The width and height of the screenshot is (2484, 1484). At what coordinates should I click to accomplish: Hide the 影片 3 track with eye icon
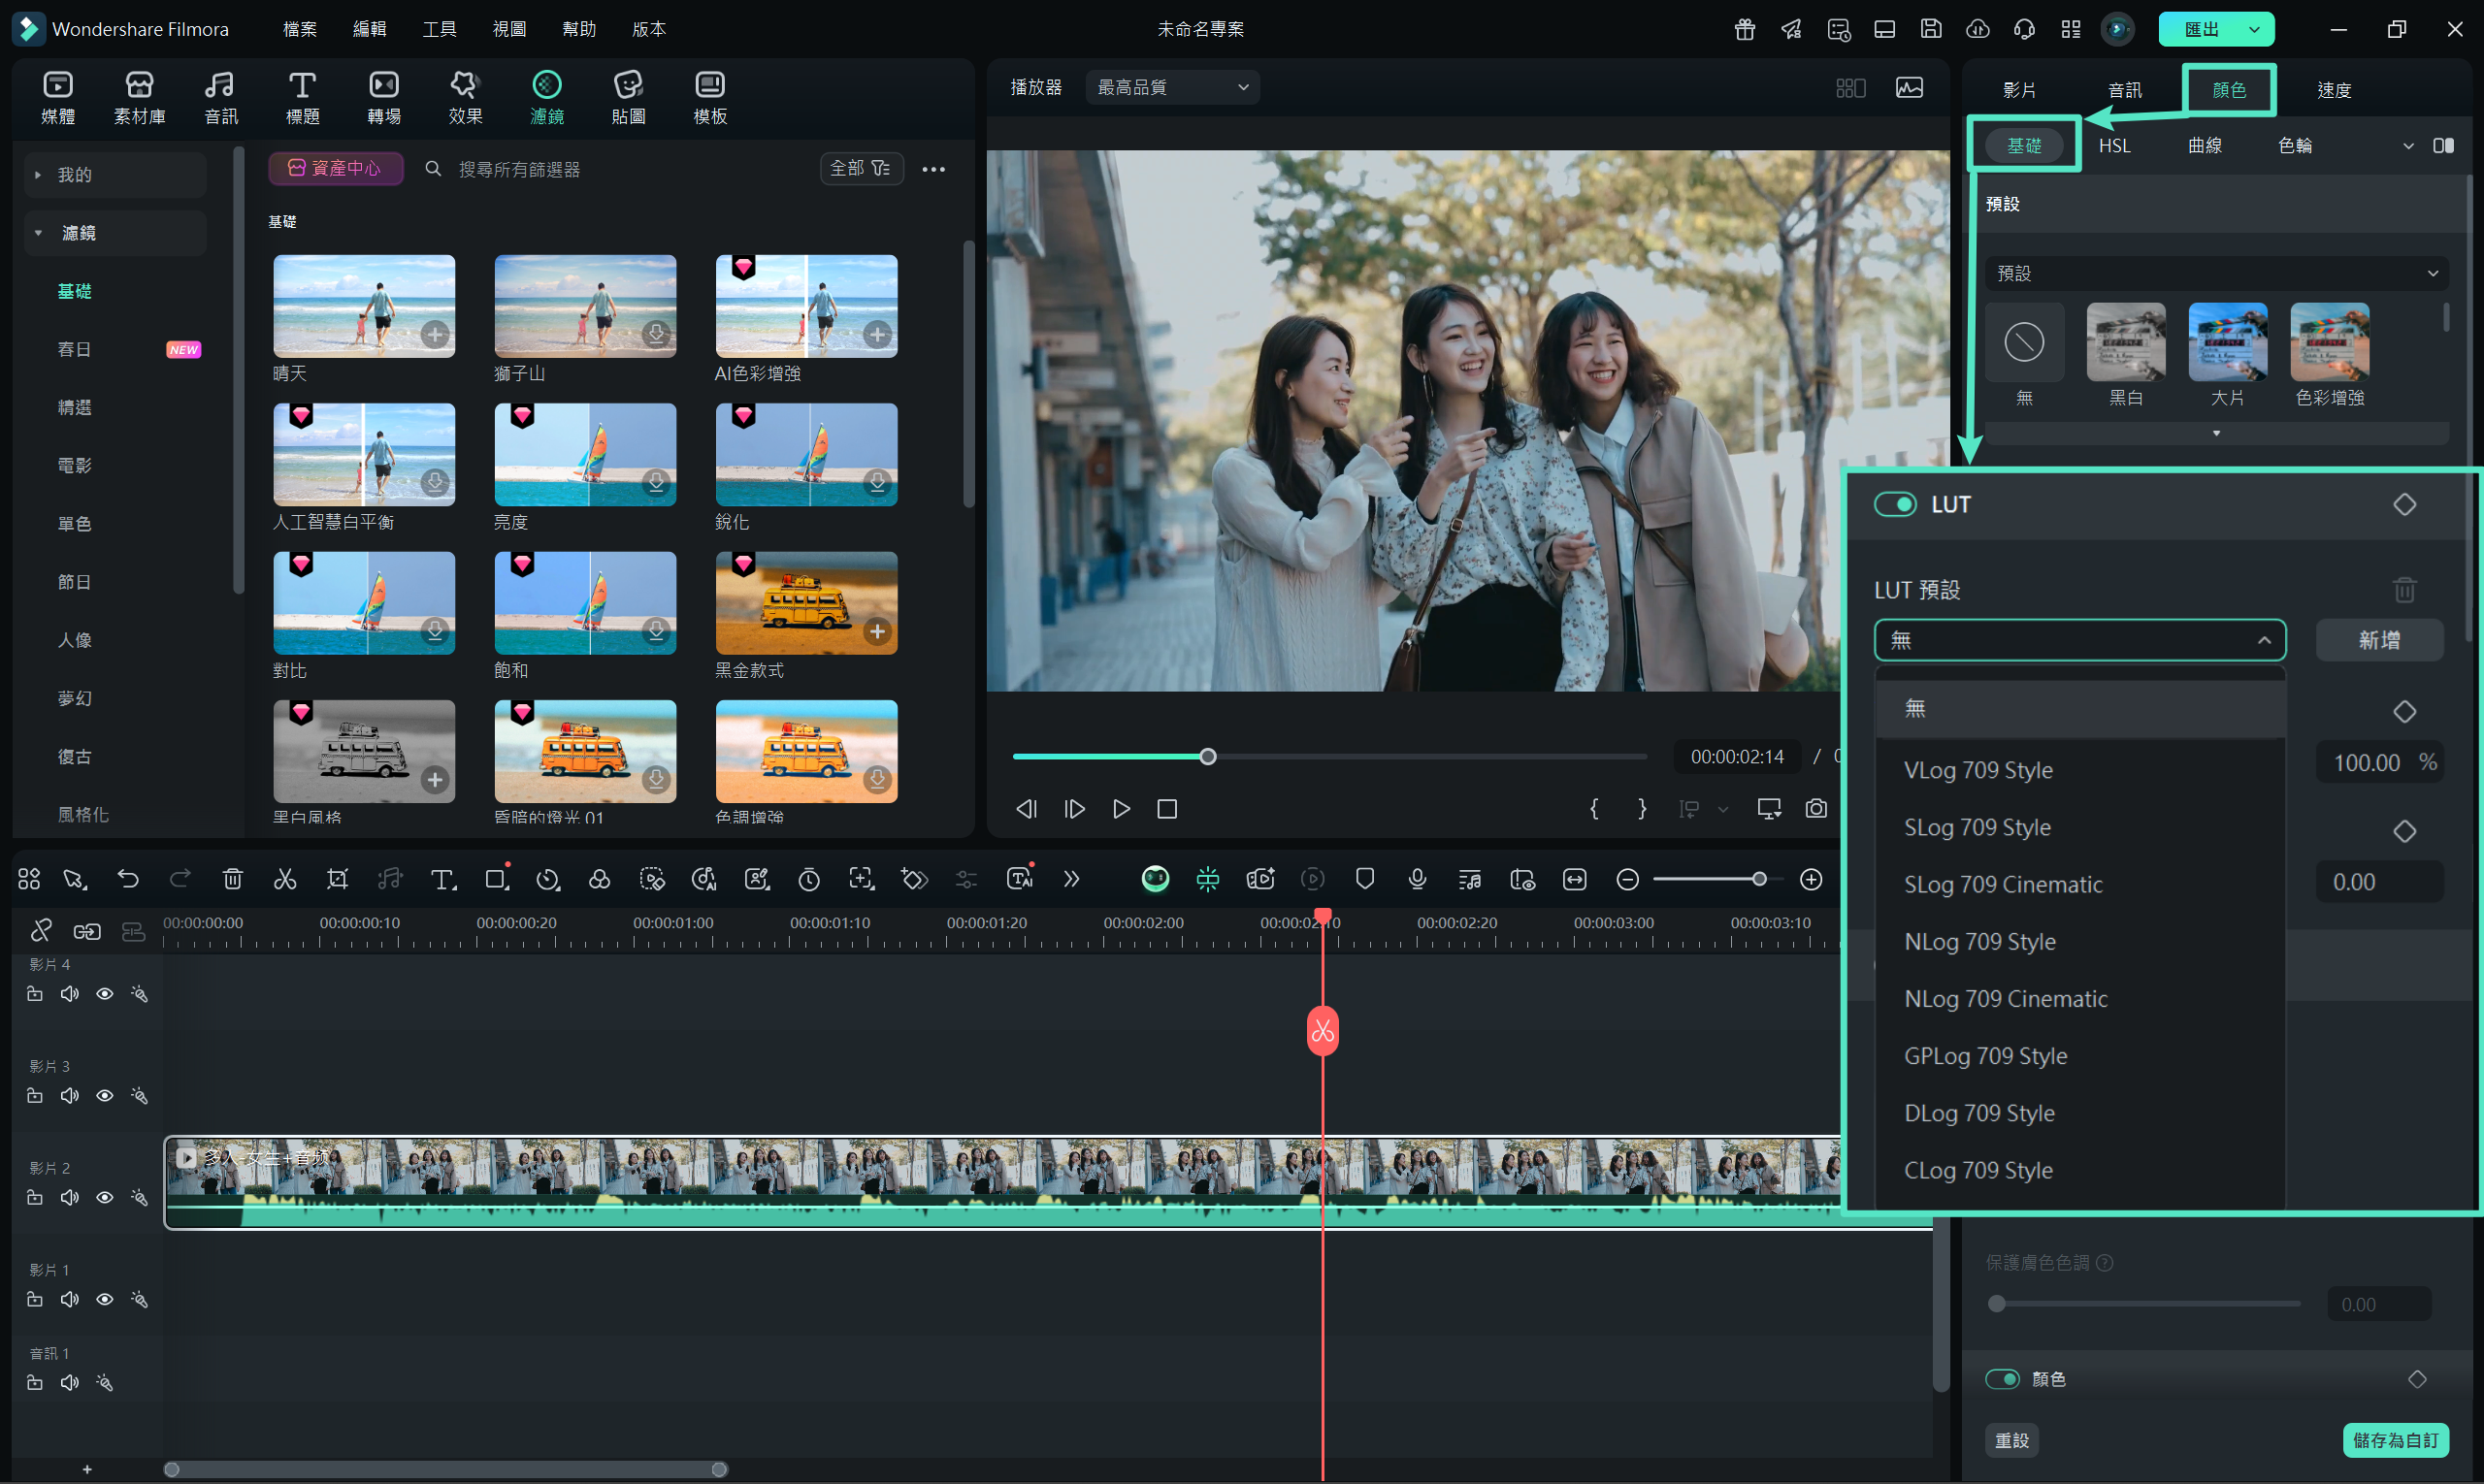pos(104,1096)
